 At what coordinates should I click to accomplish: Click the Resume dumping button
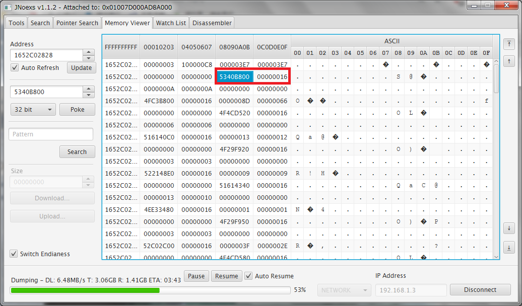point(226,276)
